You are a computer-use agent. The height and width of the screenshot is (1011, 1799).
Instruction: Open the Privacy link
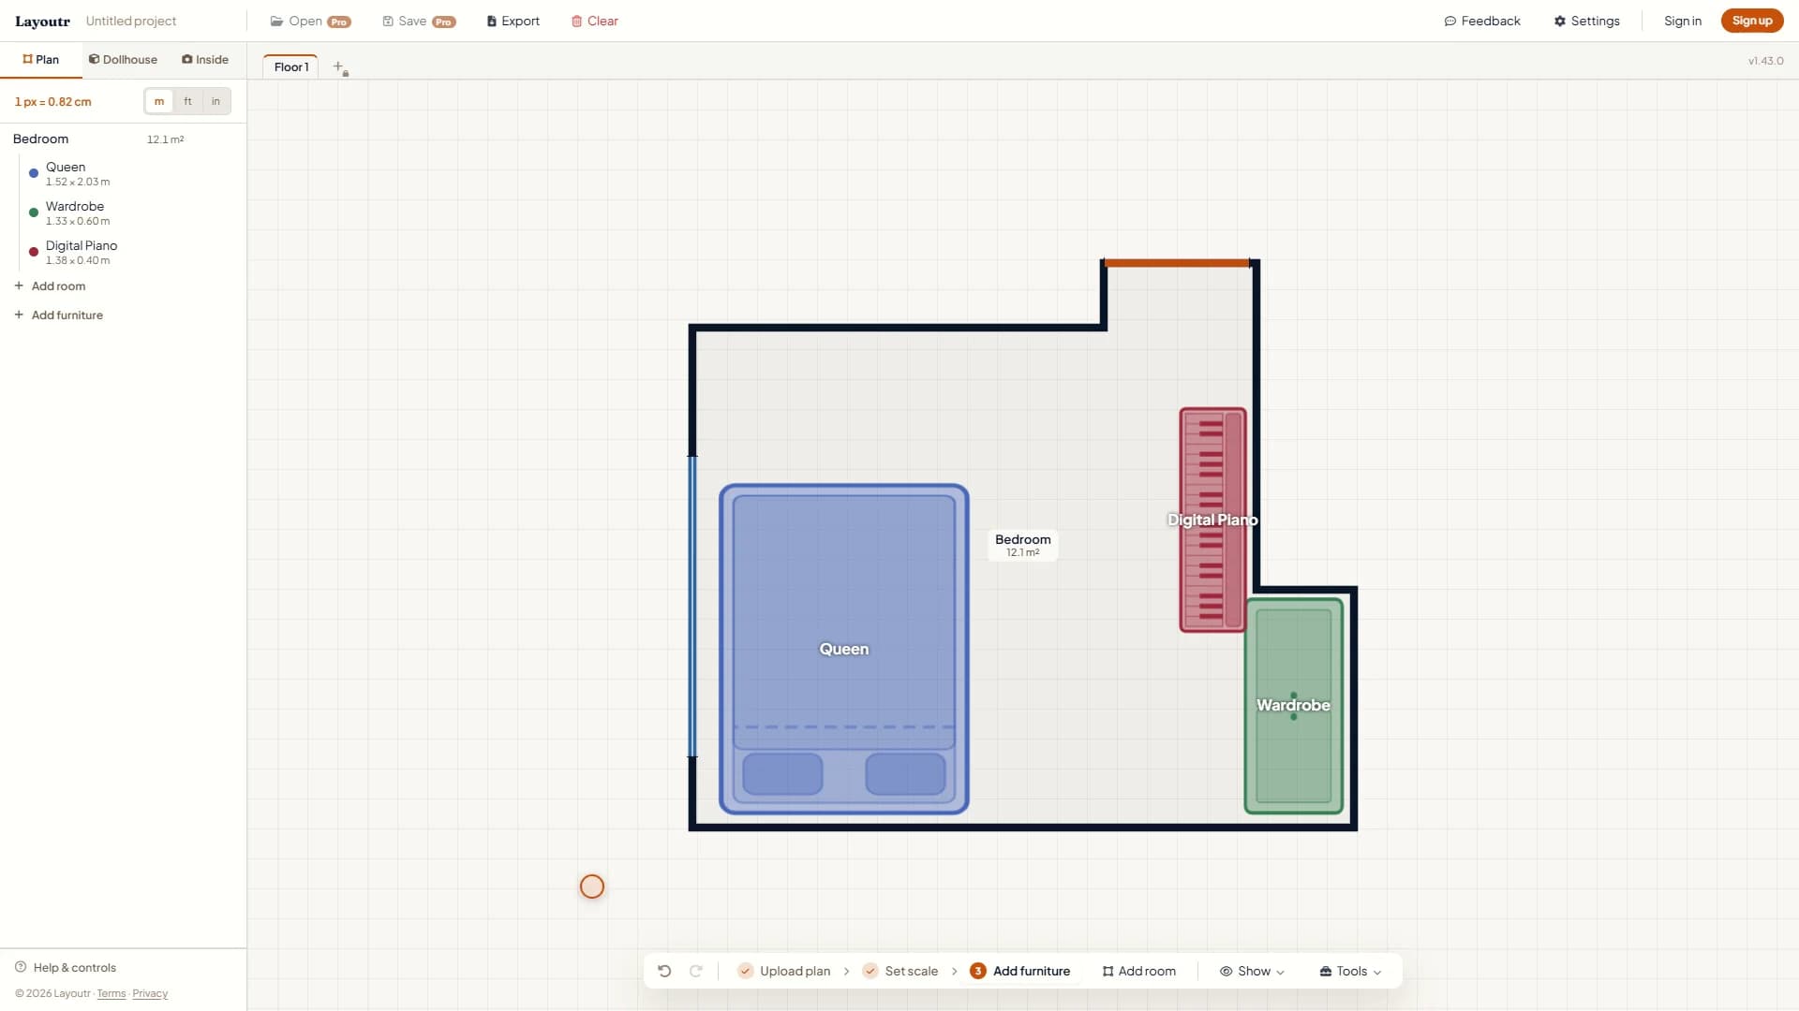[150, 993]
